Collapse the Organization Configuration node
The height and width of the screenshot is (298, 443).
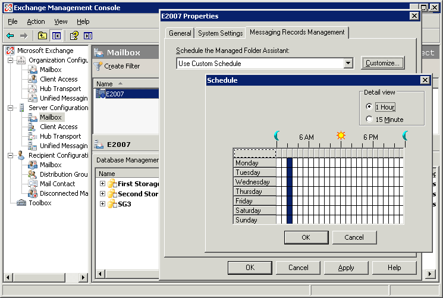[x=10, y=60]
